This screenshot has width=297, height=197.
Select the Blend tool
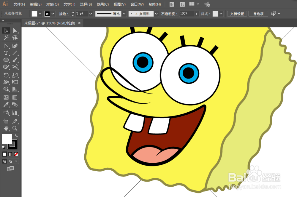click(x=15, y=105)
